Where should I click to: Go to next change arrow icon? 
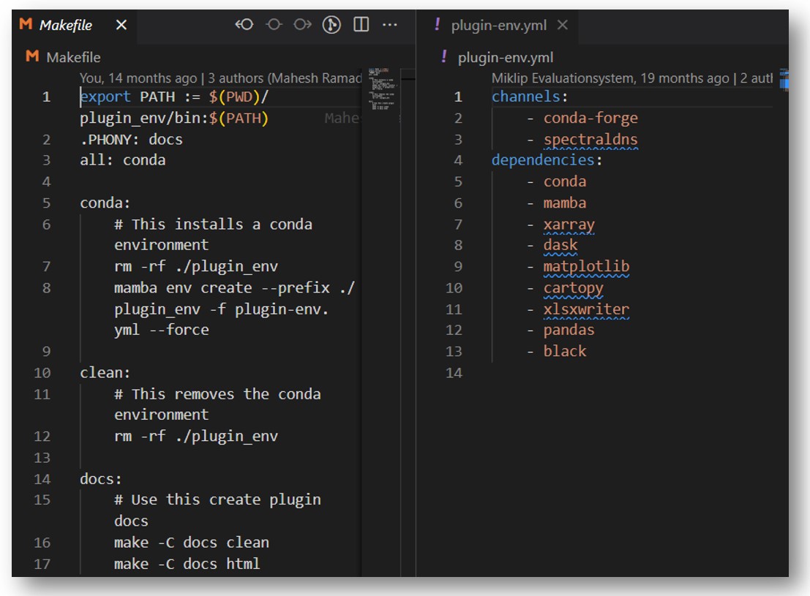302,25
